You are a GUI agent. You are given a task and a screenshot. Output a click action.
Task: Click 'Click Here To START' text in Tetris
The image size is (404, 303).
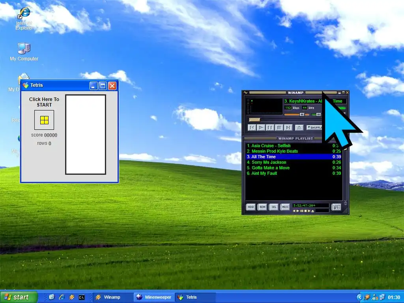(44, 102)
